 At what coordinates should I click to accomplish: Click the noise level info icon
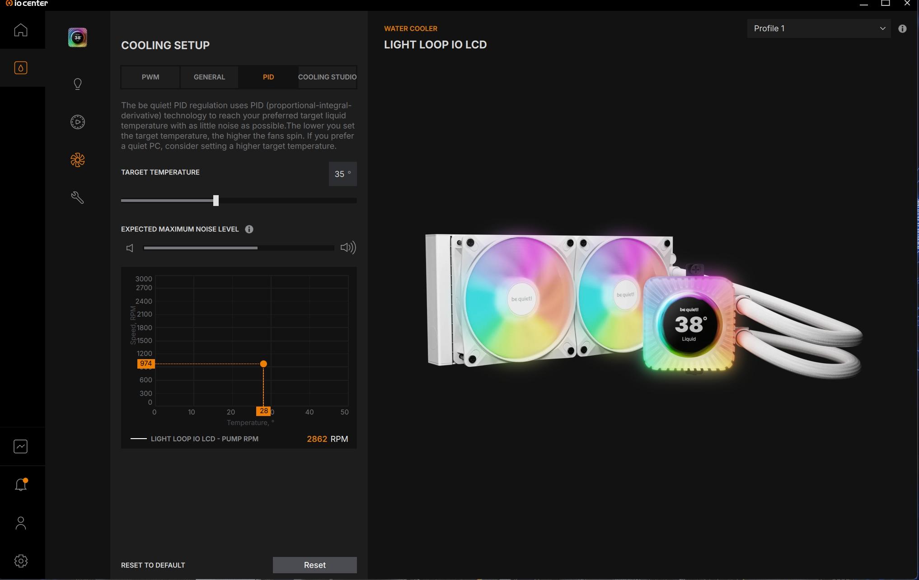(x=249, y=229)
